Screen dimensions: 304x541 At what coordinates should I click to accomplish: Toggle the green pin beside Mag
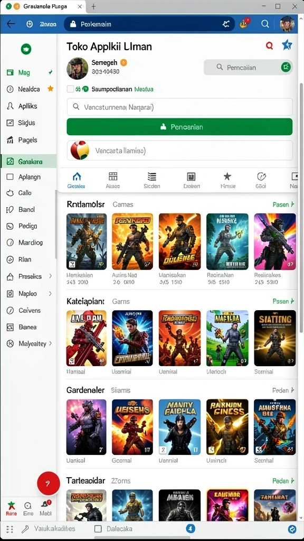pyautogui.click(x=50, y=72)
